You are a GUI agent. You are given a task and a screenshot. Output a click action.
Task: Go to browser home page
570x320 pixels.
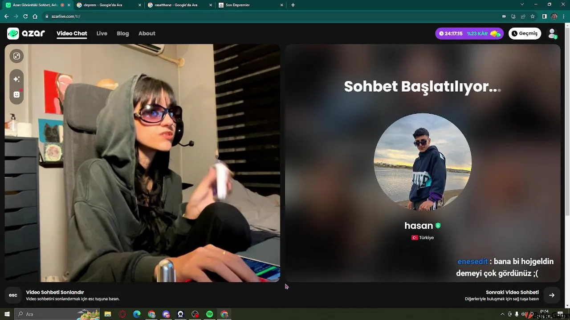tap(35, 16)
